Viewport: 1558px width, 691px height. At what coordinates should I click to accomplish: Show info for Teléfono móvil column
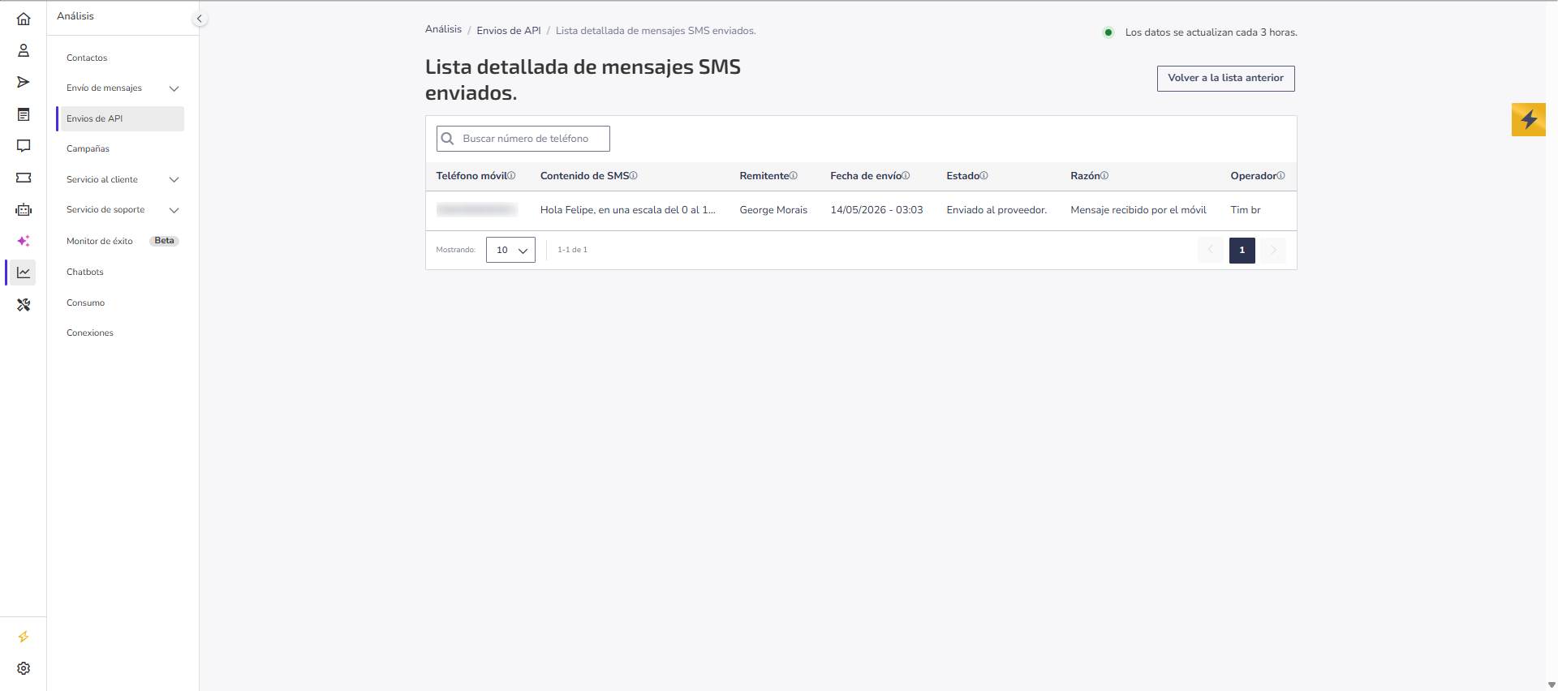pos(511,175)
